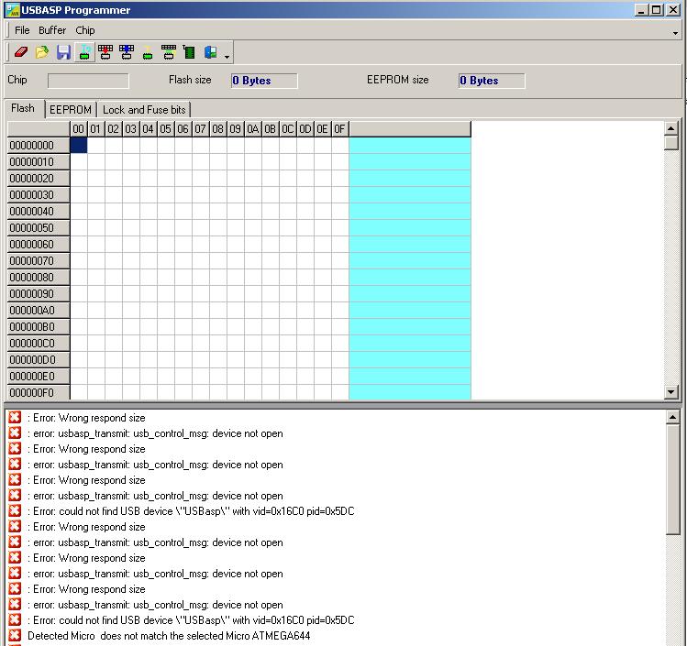This screenshot has height=646, width=687.
Task: Click row address 00000050
Action: (x=39, y=228)
